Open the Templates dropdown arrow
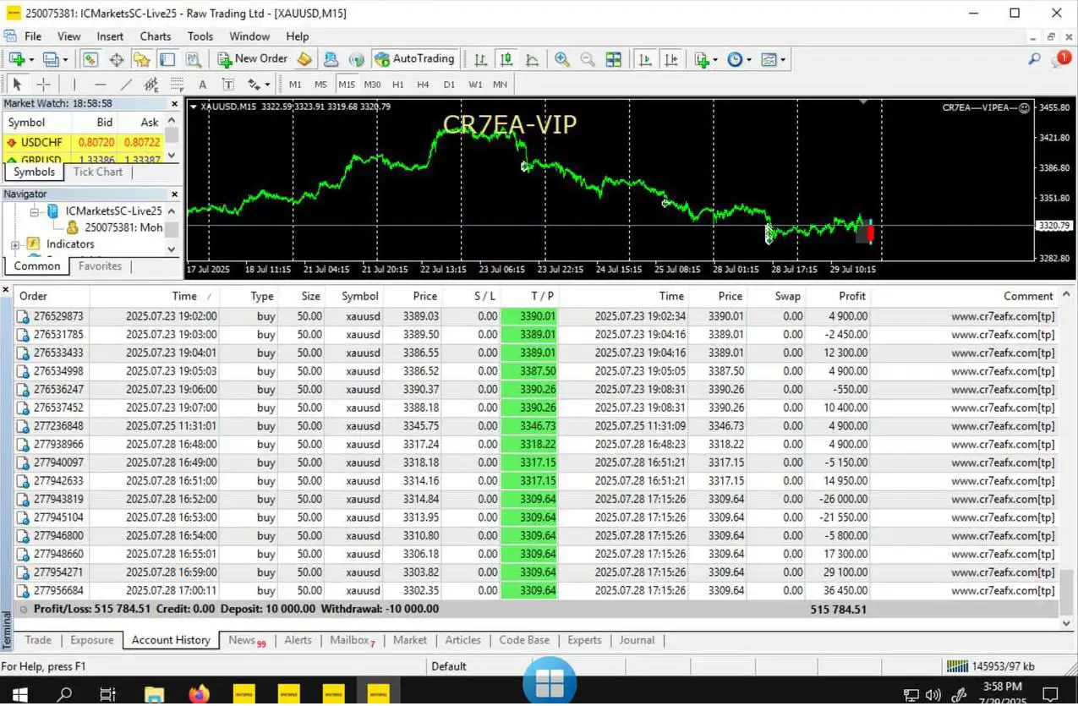 (x=783, y=60)
